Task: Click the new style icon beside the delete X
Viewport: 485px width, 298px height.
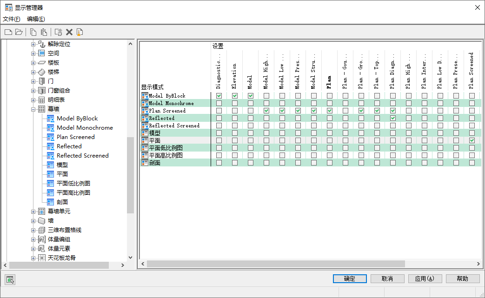Action: (x=58, y=32)
